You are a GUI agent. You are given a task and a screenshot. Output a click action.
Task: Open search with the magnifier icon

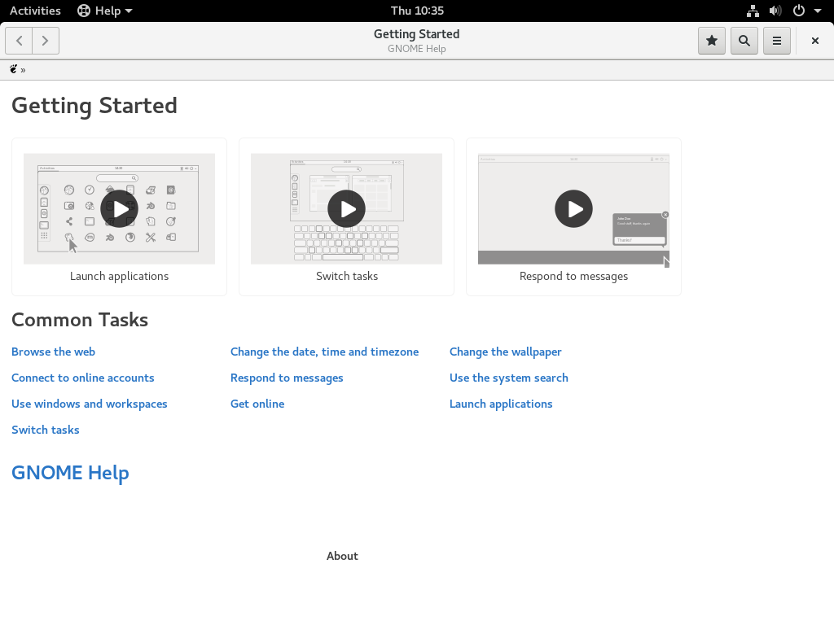coord(744,41)
